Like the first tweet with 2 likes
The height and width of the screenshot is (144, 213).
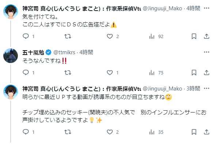110,36
